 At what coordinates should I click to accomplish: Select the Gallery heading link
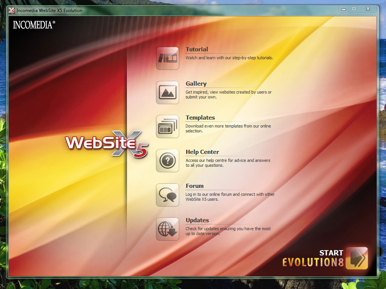tap(196, 84)
